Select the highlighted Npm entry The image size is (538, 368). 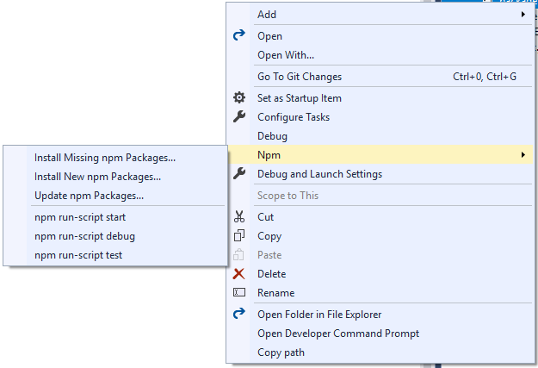[x=380, y=155]
